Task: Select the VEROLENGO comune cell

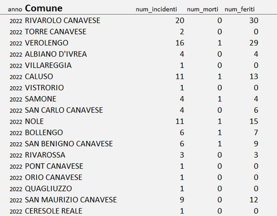Action: point(46,43)
